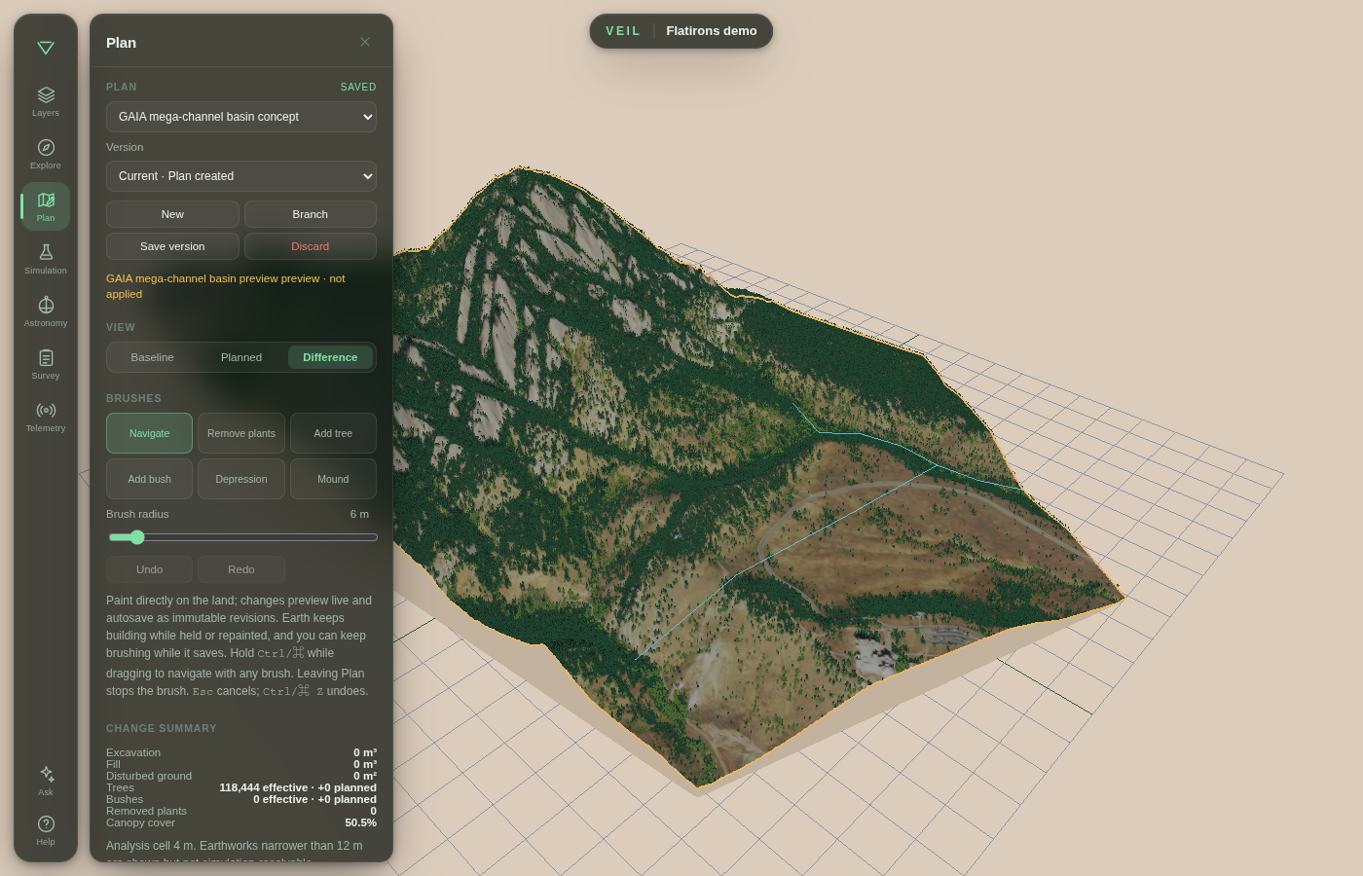
Task: Click the red Discard button
Action: coord(311,246)
